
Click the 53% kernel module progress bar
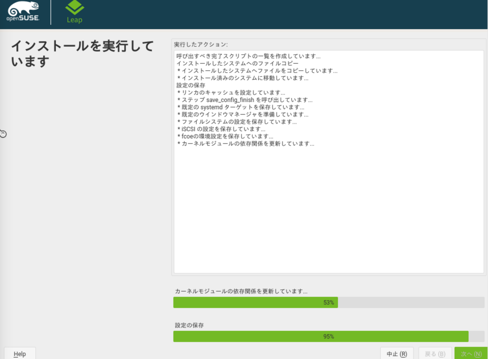(329, 302)
